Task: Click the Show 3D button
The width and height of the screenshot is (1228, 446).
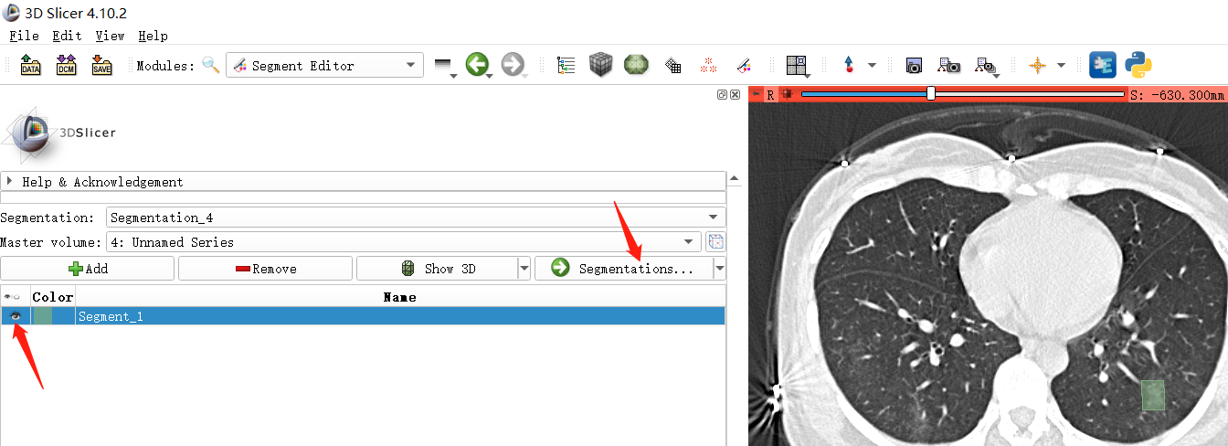Action: [x=437, y=269]
